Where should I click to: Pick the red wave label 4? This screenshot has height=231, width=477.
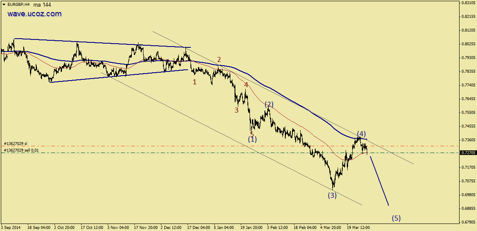point(246,85)
